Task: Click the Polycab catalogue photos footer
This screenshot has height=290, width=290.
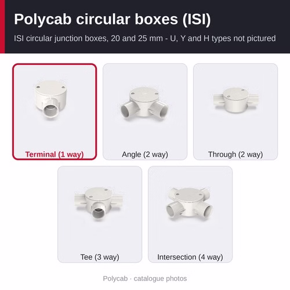Action: pos(145,278)
